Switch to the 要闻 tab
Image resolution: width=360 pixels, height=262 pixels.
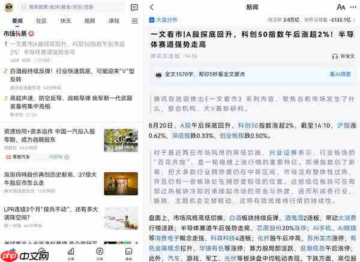click(17, 21)
